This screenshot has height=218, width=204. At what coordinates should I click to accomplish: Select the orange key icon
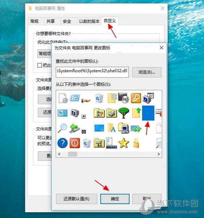tap(136, 98)
